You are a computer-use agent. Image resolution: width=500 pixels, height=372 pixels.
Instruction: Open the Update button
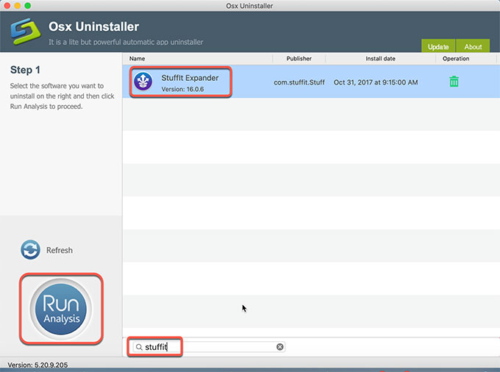438,46
